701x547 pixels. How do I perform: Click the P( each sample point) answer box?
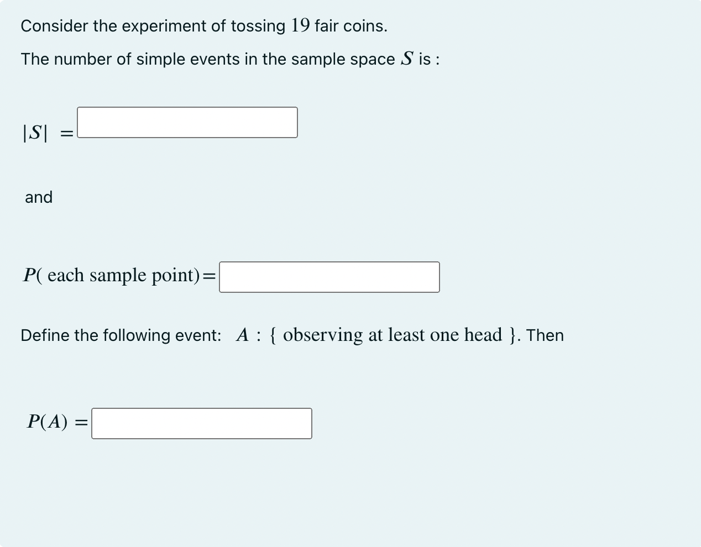(x=329, y=277)
